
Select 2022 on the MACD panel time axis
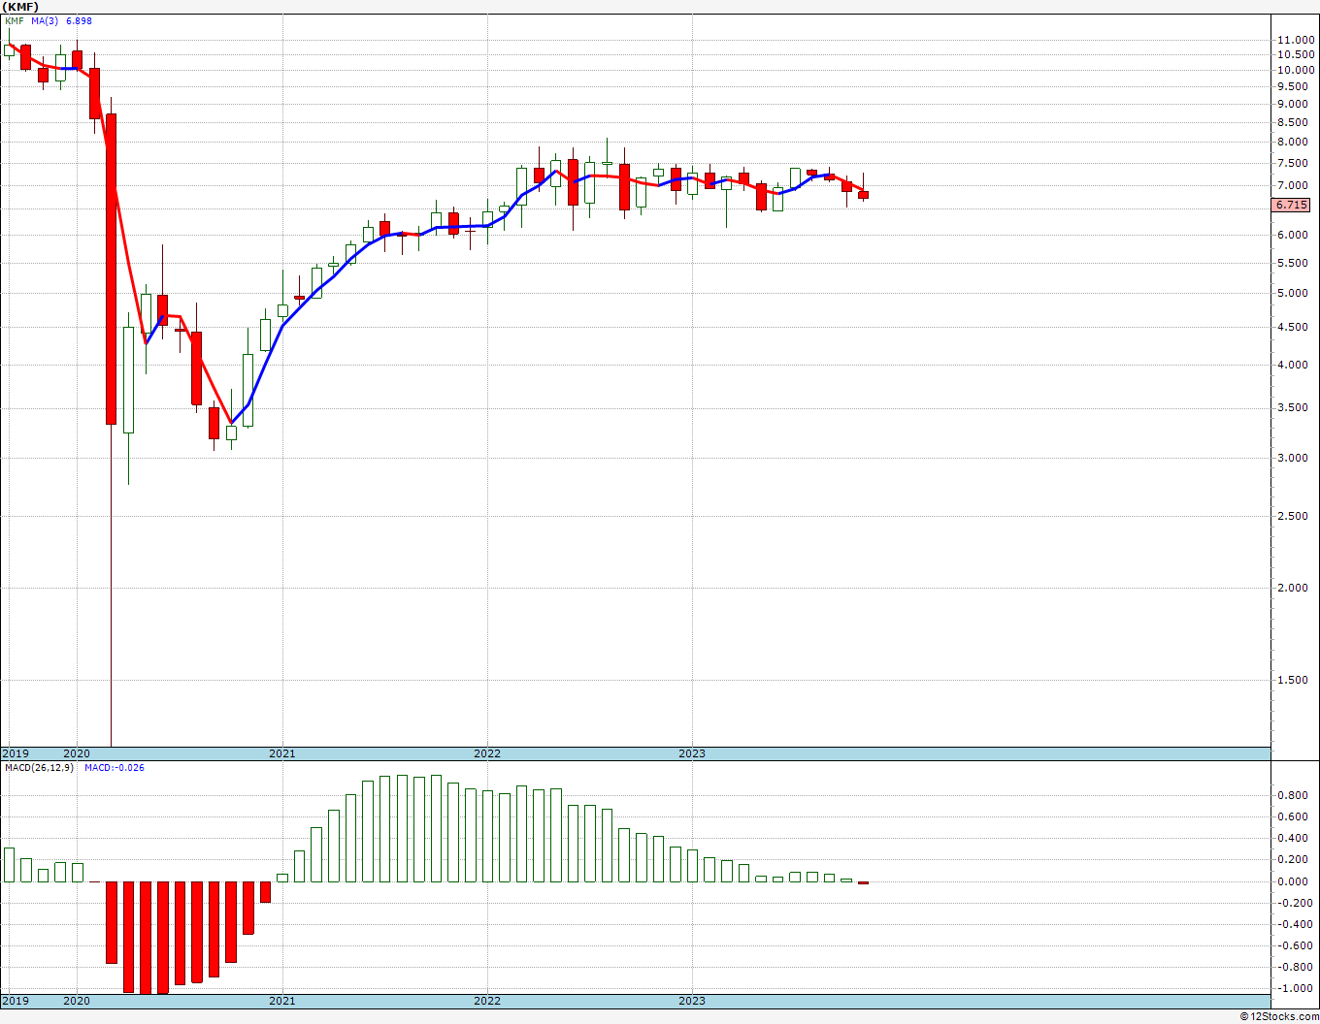click(487, 1001)
